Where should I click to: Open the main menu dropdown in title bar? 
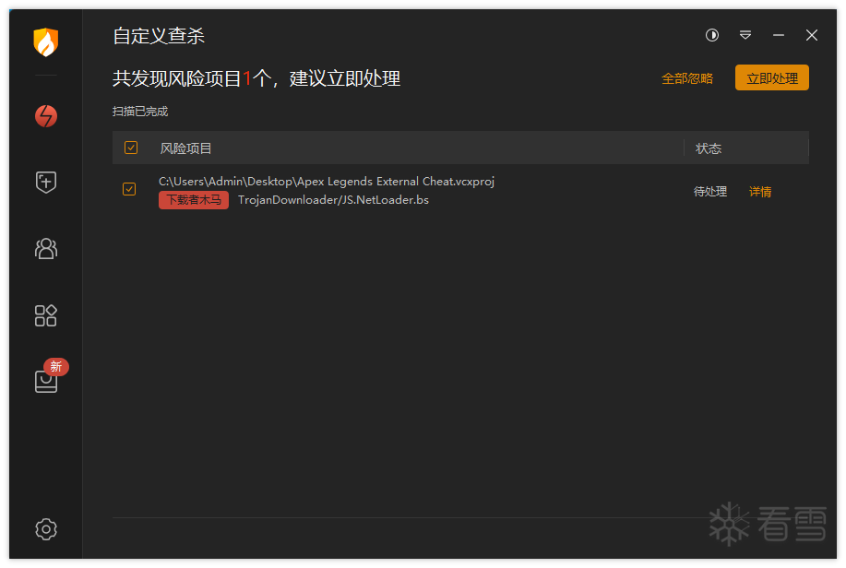point(745,35)
